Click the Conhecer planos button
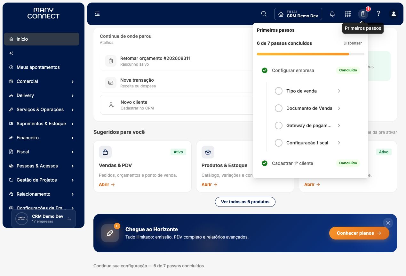 click(359, 233)
